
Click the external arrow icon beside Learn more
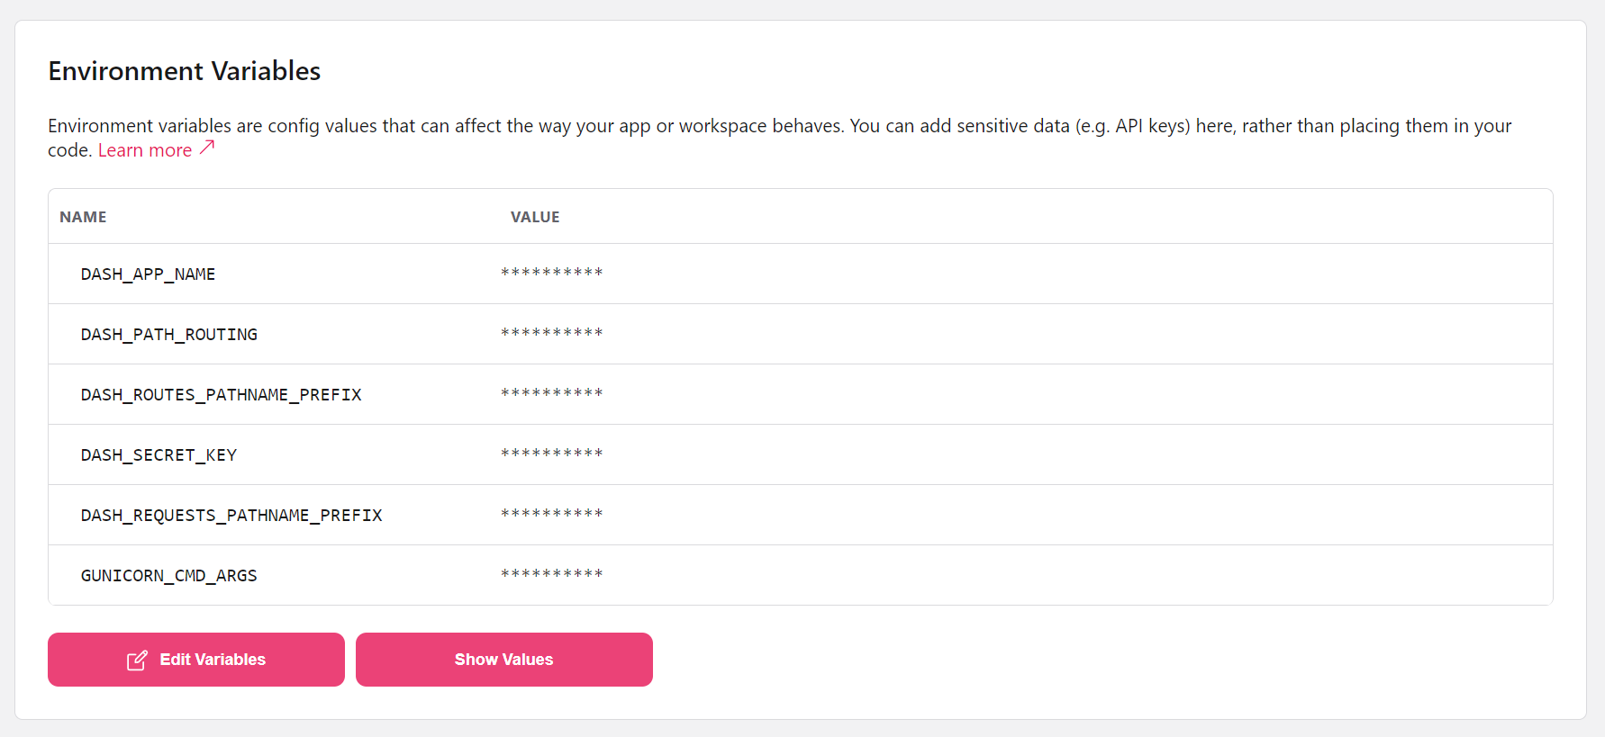[x=207, y=148]
